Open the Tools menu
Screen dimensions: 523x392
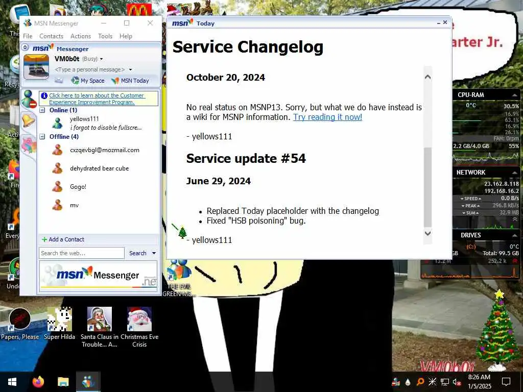click(105, 36)
